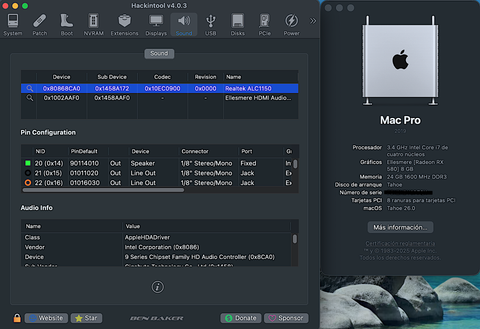Open the System toolbar section

pos(13,25)
